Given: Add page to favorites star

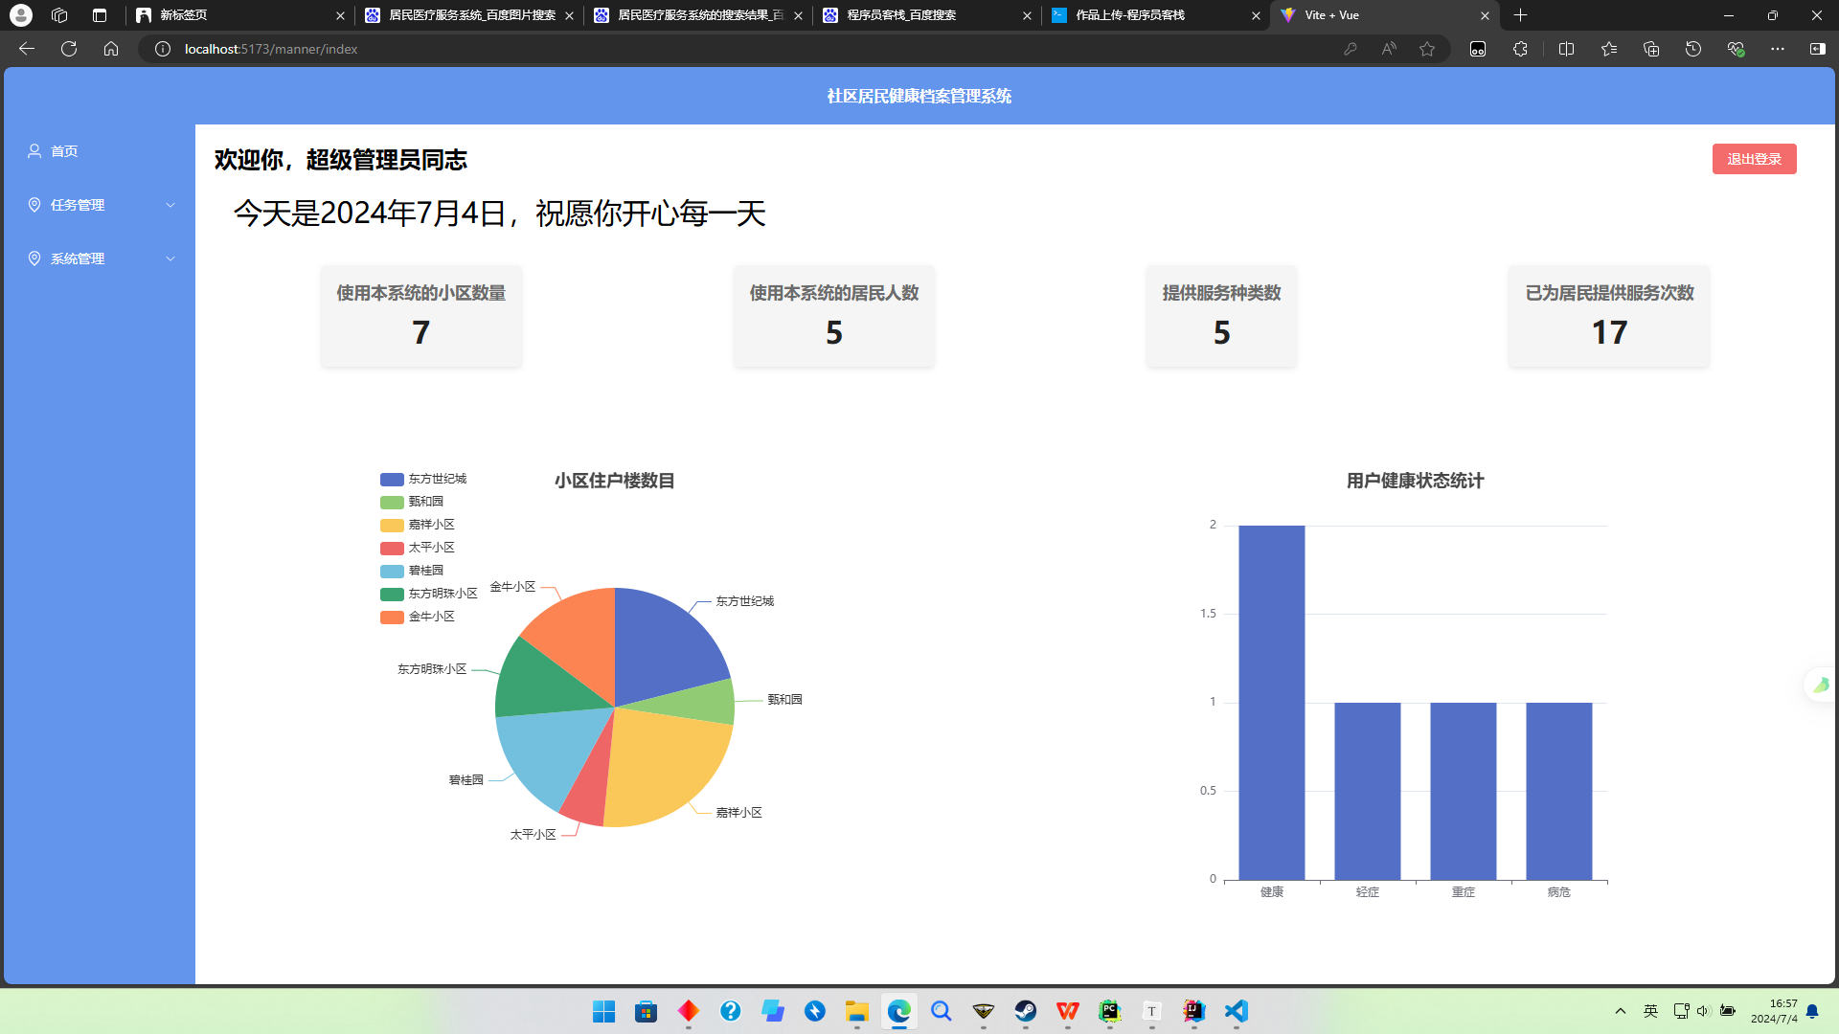Looking at the screenshot, I should (1427, 49).
